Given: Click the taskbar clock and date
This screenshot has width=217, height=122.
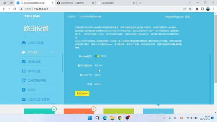Looking at the screenshot, I should point(205,118).
